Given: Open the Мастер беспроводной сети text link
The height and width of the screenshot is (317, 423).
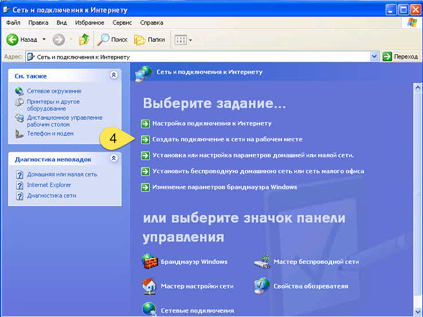Looking at the screenshot, I should click(316, 262).
